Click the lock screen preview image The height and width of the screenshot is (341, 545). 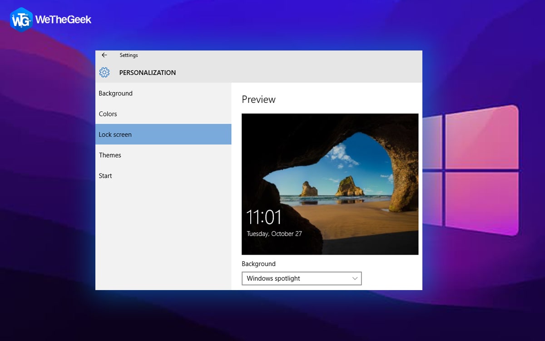point(330,184)
